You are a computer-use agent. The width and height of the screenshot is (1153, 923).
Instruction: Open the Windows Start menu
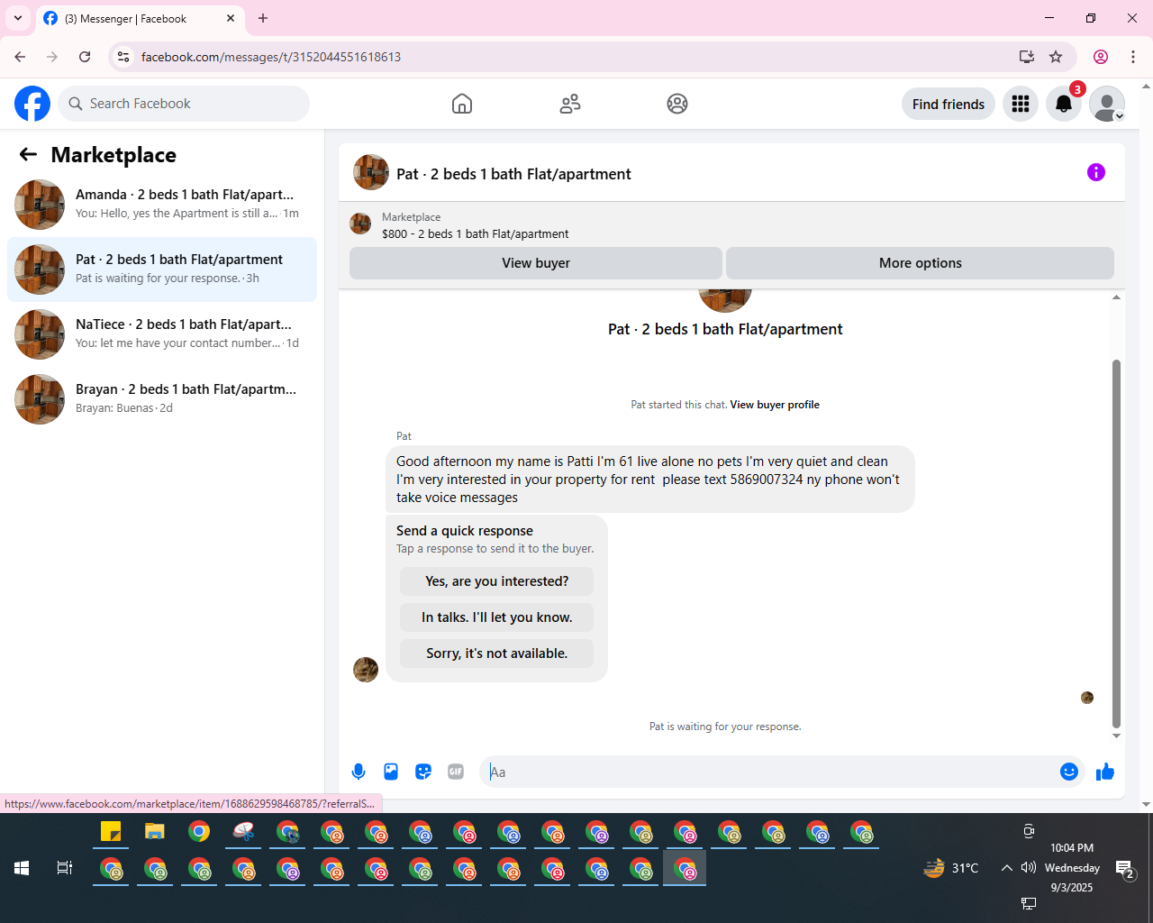click(x=22, y=868)
